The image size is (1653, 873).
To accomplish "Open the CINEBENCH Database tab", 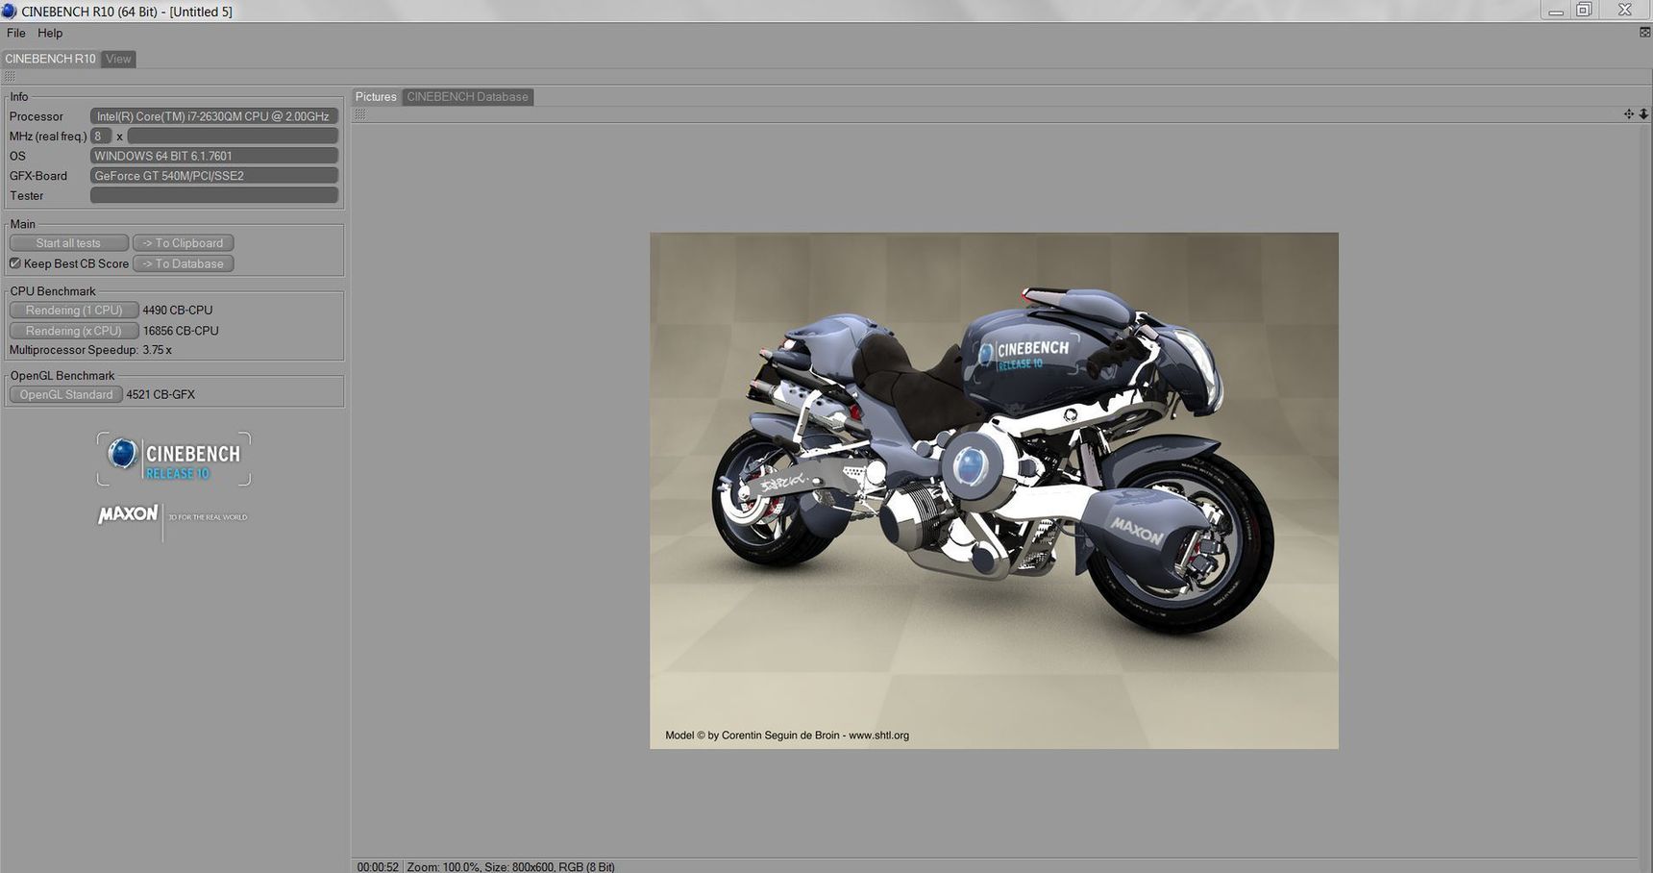I will tap(467, 97).
